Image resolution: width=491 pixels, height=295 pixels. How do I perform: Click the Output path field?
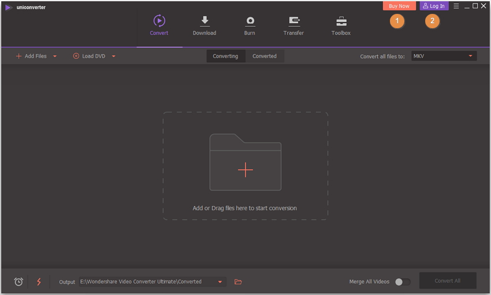(x=152, y=282)
